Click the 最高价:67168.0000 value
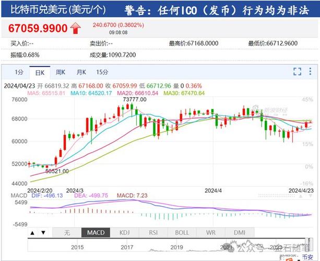This screenshot has width=320, height=261. coord(194,43)
